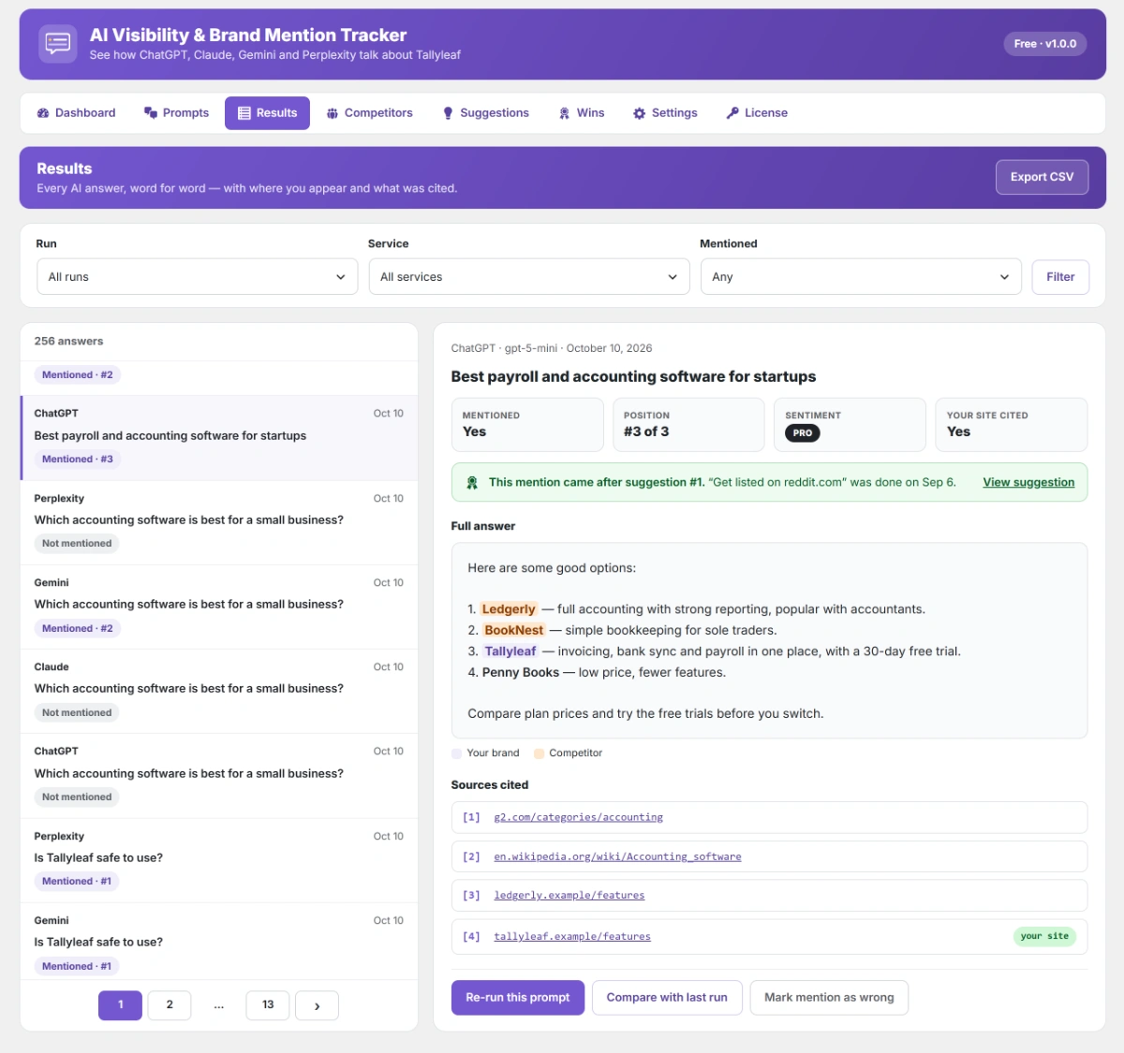Click the highlighted Tallyleaf brand name in answer
Image resolution: width=1124 pixels, height=1053 pixels.
(510, 651)
